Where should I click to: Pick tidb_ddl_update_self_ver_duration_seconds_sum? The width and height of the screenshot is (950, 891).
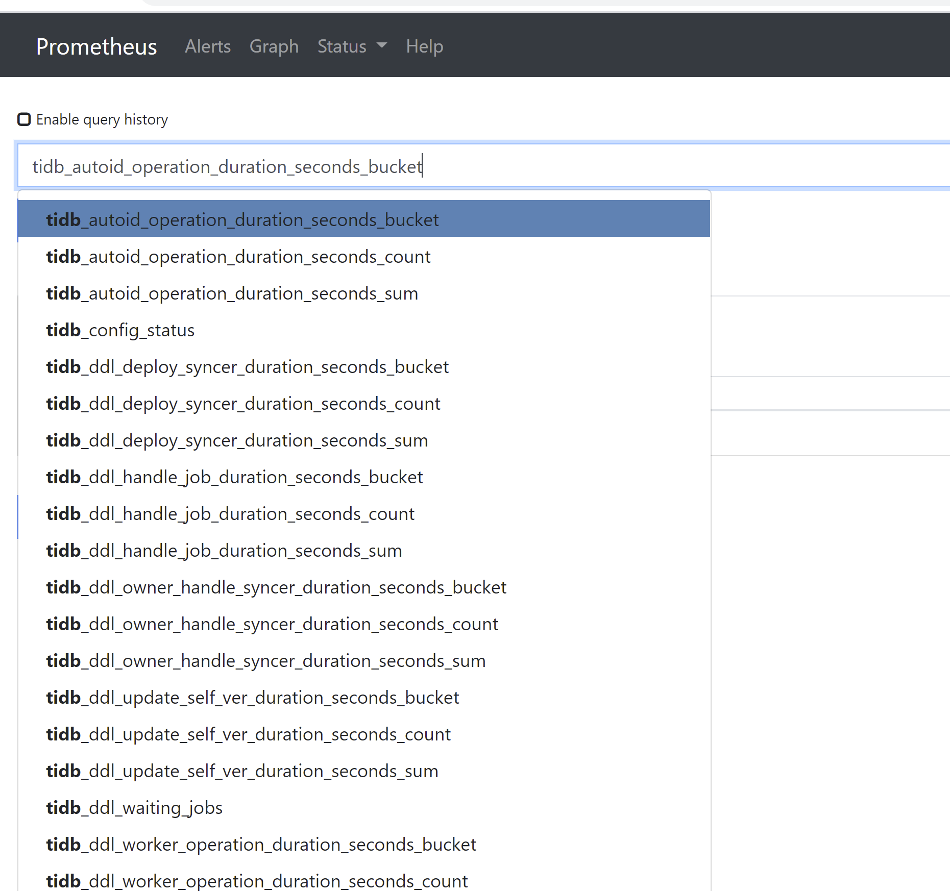[364, 771]
